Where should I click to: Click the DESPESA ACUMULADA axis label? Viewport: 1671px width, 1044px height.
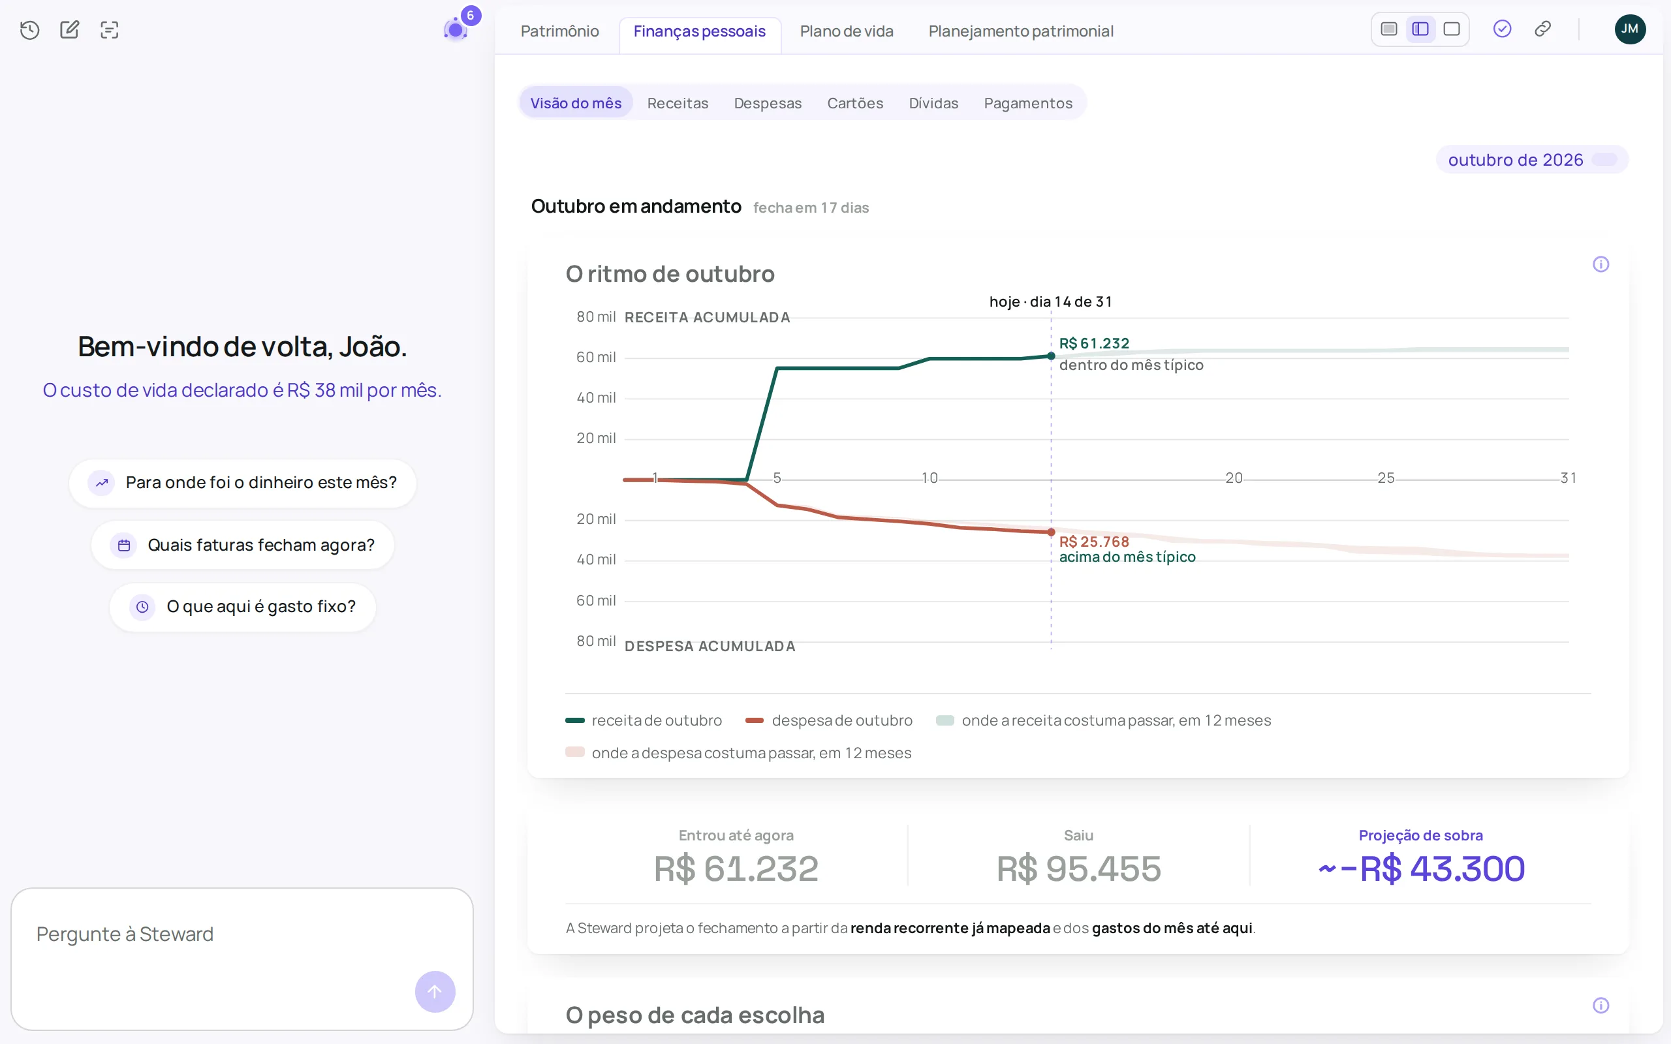(710, 646)
